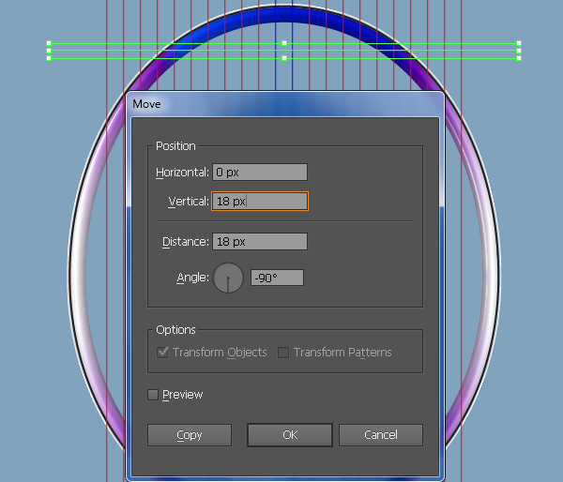The height and width of the screenshot is (482, 563).
Task: Click the Copy button
Action: pos(190,435)
